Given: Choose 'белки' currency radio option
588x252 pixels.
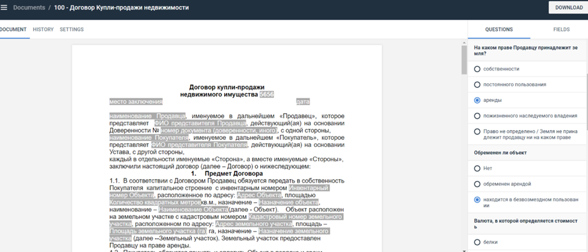Looking at the screenshot, I should click(478, 242).
